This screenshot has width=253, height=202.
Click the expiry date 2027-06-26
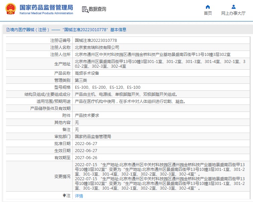86,157
